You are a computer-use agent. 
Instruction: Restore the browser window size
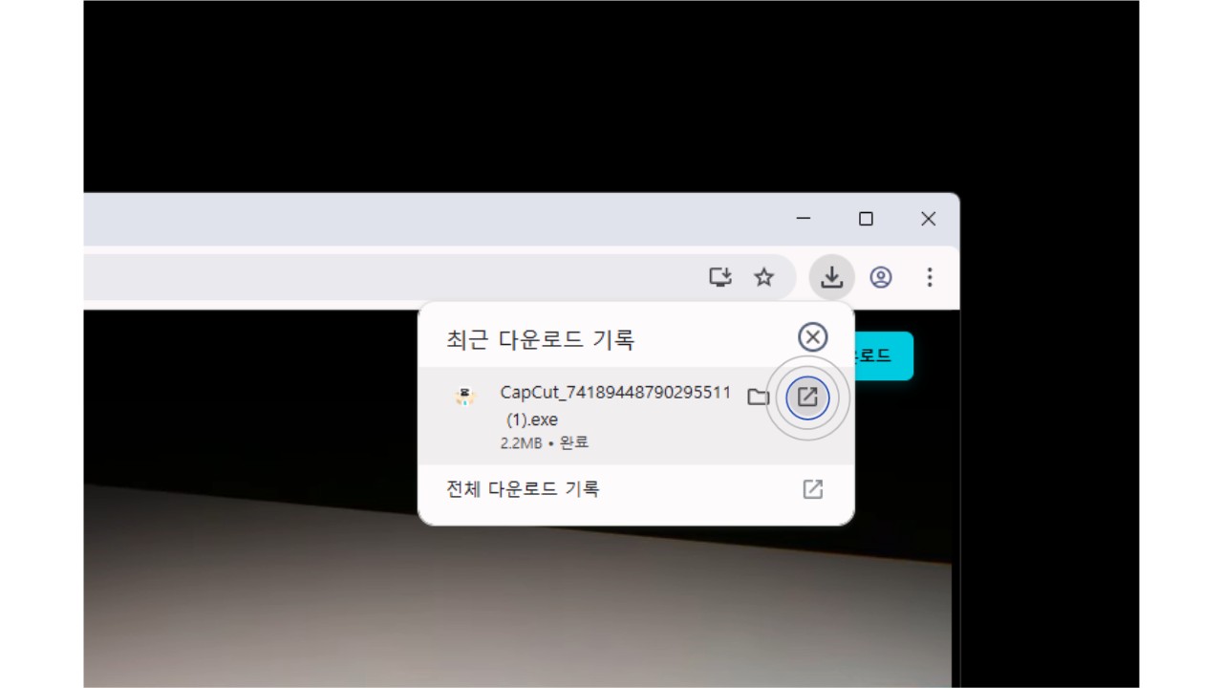[x=866, y=219]
